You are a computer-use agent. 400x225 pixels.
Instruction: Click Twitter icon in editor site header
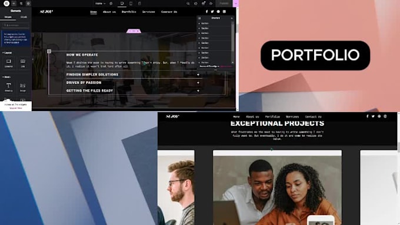click(212, 12)
